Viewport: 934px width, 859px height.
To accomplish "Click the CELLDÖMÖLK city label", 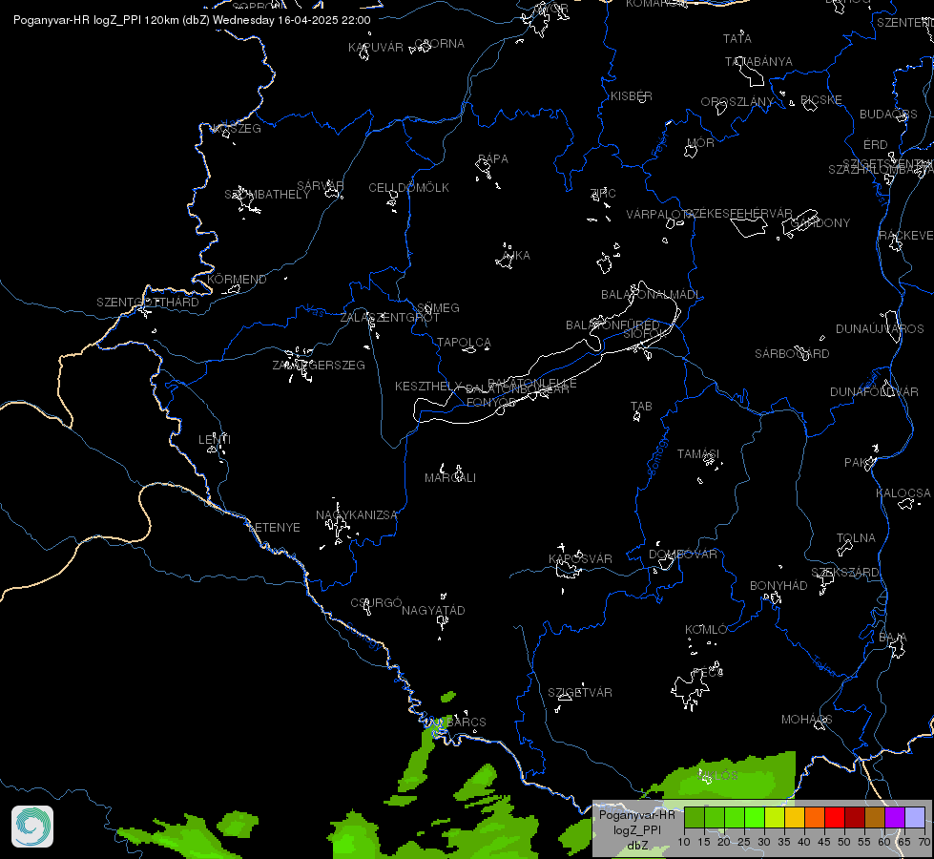I will [x=408, y=188].
